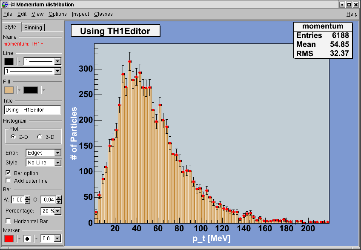The image size is (361, 250).
Task: Click the ROOT window icon in title bar
Action: tap(5, 4)
